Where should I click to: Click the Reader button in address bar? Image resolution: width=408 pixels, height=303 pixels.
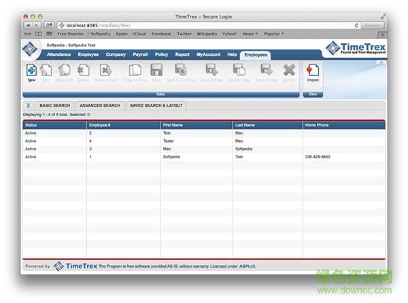[373, 25]
